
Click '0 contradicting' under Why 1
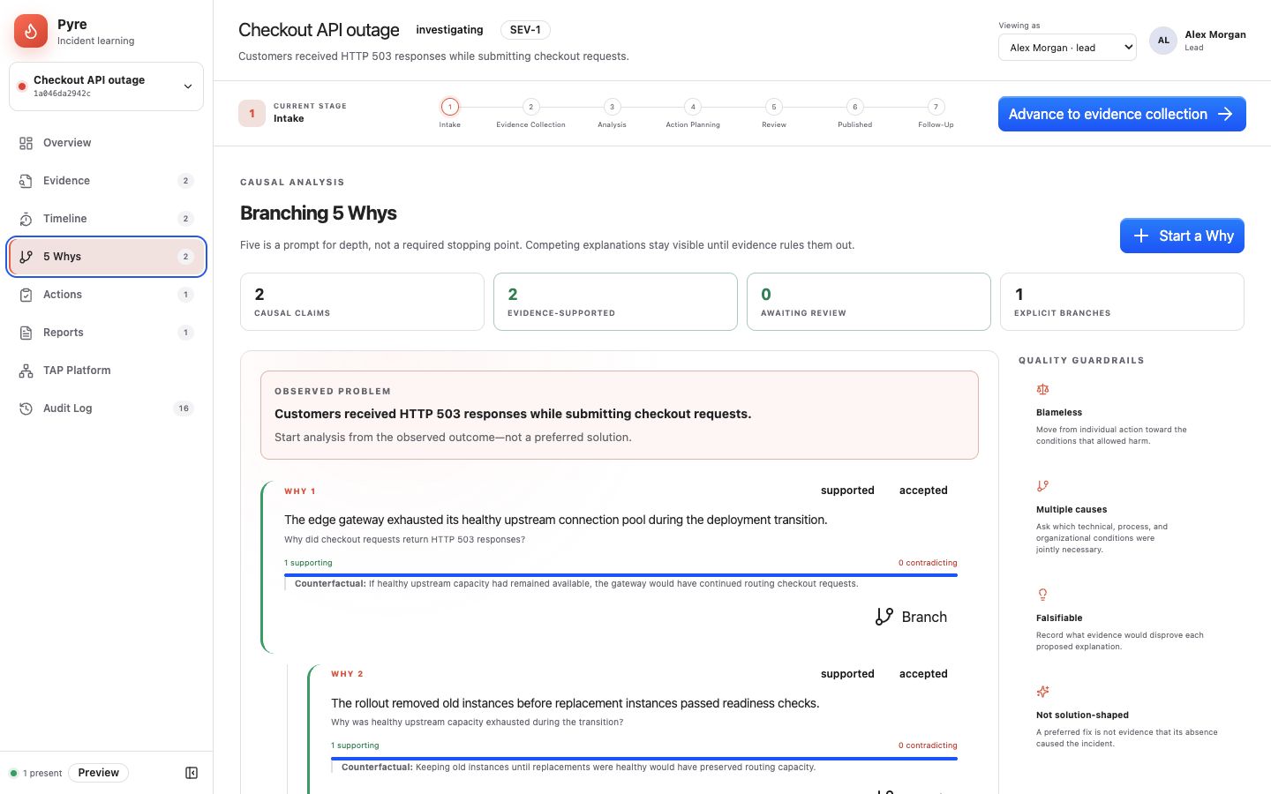pyautogui.click(x=928, y=563)
